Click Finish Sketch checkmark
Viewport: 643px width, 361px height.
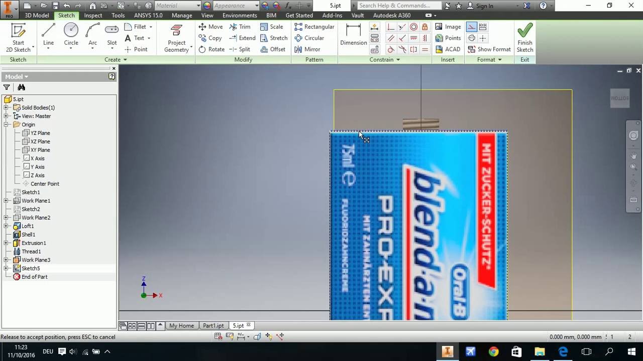click(x=525, y=38)
